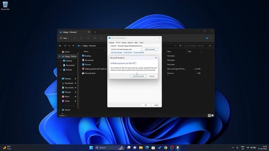Switch to the Account tab in OneDrive
The height and width of the screenshot is (151, 269).
tap(118, 42)
